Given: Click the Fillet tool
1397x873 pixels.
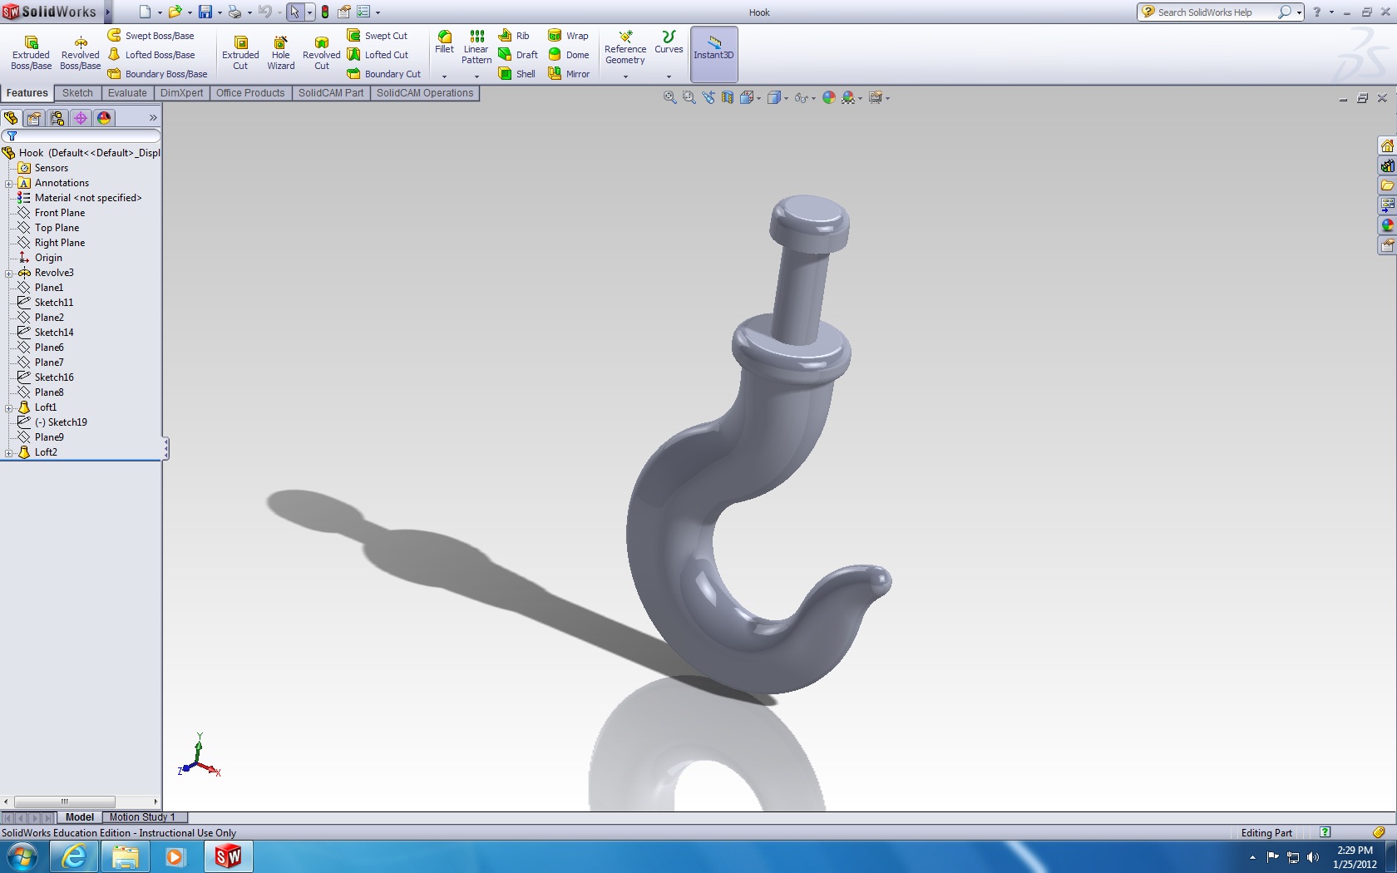Looking at the screenshot, I should [445, 42].
